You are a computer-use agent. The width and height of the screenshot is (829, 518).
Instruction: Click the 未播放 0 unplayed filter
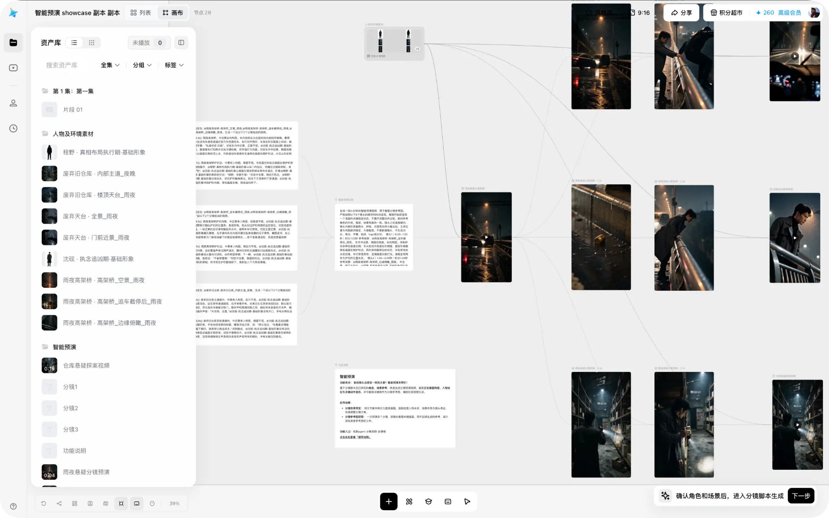pyautogui.click(x=149, y=42)
